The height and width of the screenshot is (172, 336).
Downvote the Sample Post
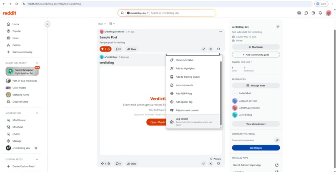point(109,49)
